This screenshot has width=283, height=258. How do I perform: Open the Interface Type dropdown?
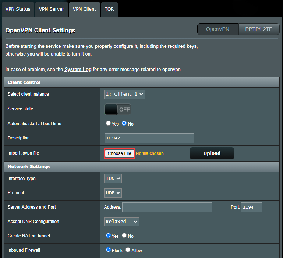[x=113, y=179]
